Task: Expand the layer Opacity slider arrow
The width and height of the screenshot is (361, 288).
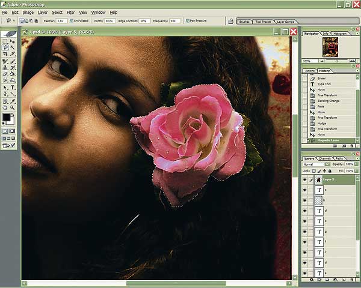Action: coord(357,164)
